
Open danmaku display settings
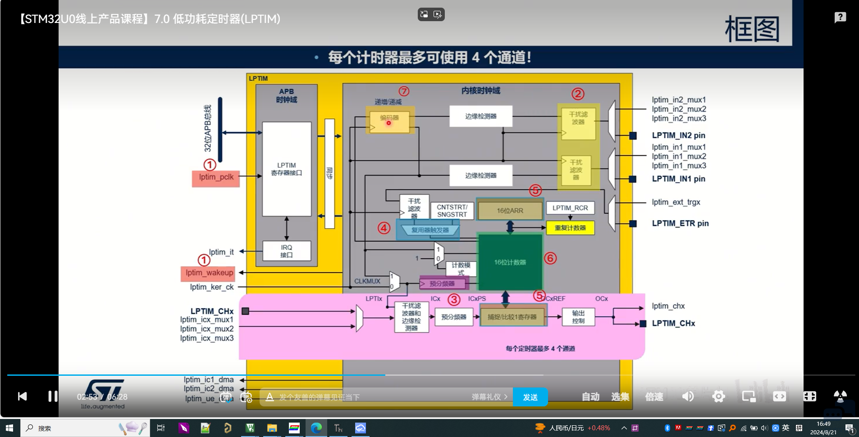coord(246,397)
